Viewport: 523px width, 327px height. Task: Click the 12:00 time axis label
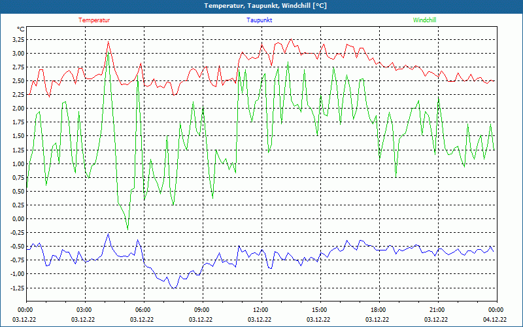pos(260,310)
